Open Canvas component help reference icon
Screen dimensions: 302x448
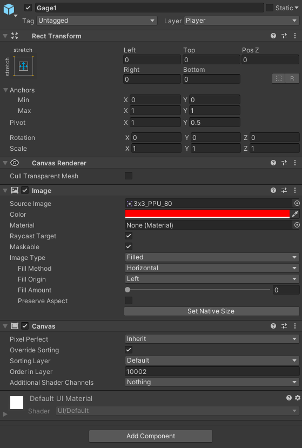pos(273,326)
